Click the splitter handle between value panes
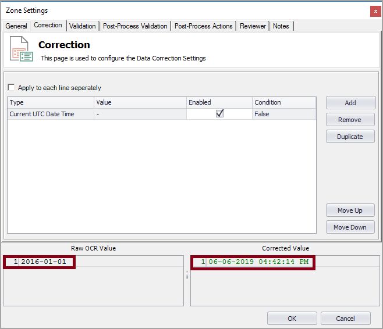The height and width of the screenshot is (329, 383). coord(187,275)
